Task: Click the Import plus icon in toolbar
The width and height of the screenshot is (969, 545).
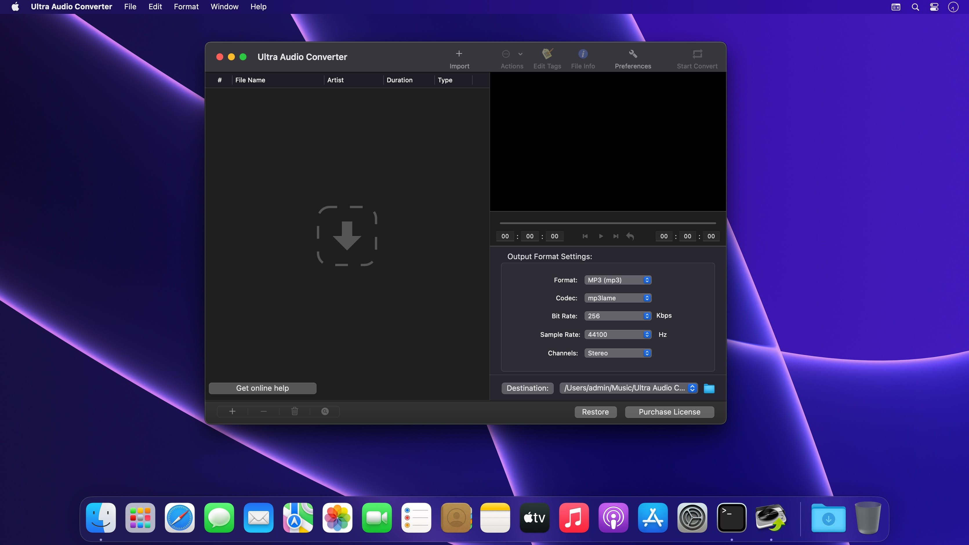Action: 459,54
